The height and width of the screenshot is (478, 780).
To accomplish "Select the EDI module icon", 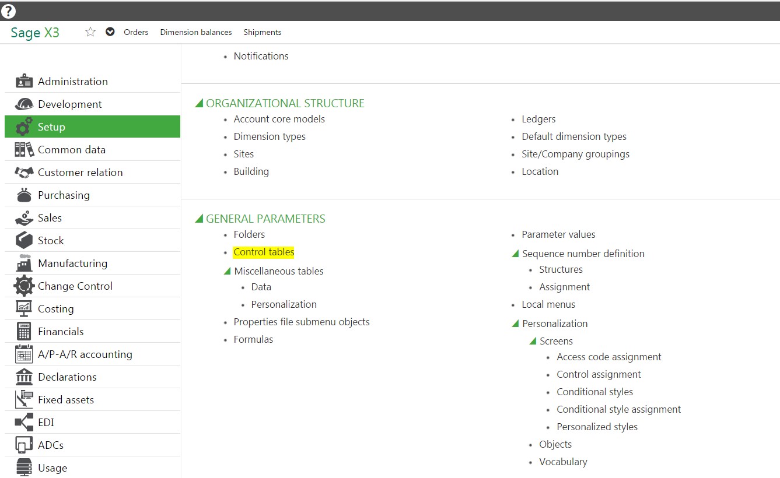I will pyautogui.click(x=24, y=422).
